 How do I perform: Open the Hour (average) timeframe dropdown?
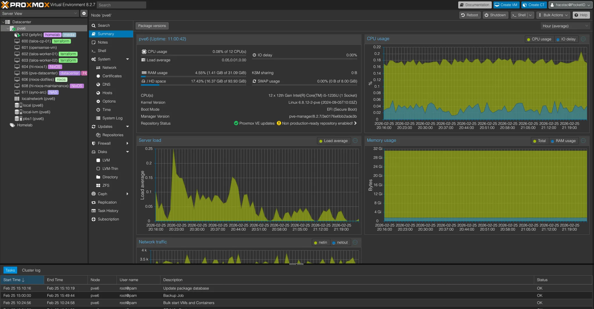(565, 26)
